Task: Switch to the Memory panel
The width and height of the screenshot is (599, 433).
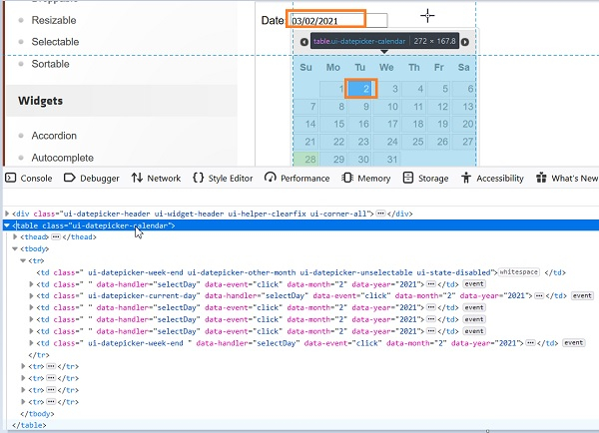Action: pyautogui.click(x=366, y=178)
